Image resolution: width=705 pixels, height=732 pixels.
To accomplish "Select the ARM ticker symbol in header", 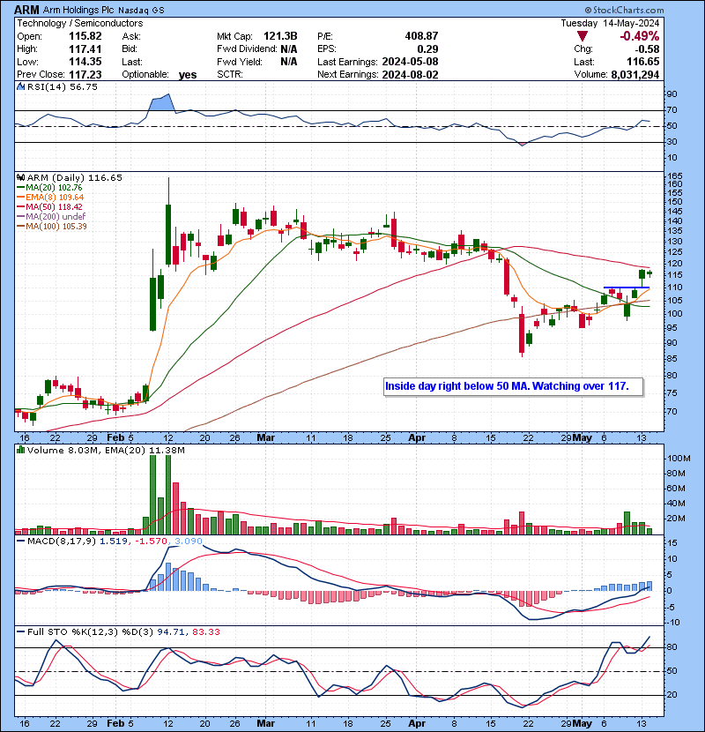I will coord(26,10).
